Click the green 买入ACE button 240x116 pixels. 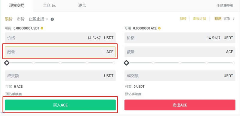point(60,105)
